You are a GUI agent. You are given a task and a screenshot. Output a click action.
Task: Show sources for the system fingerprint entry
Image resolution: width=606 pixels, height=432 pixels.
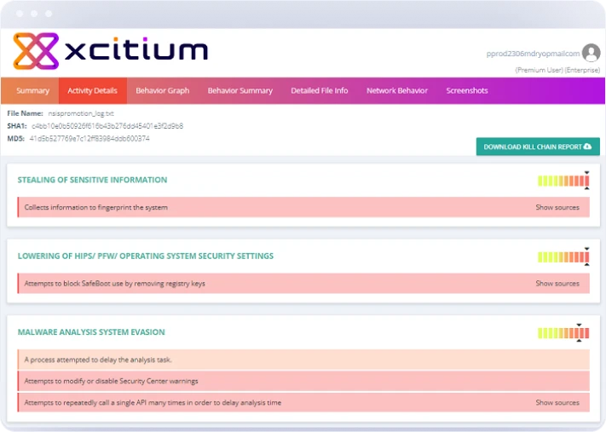(x=557, y=207)
